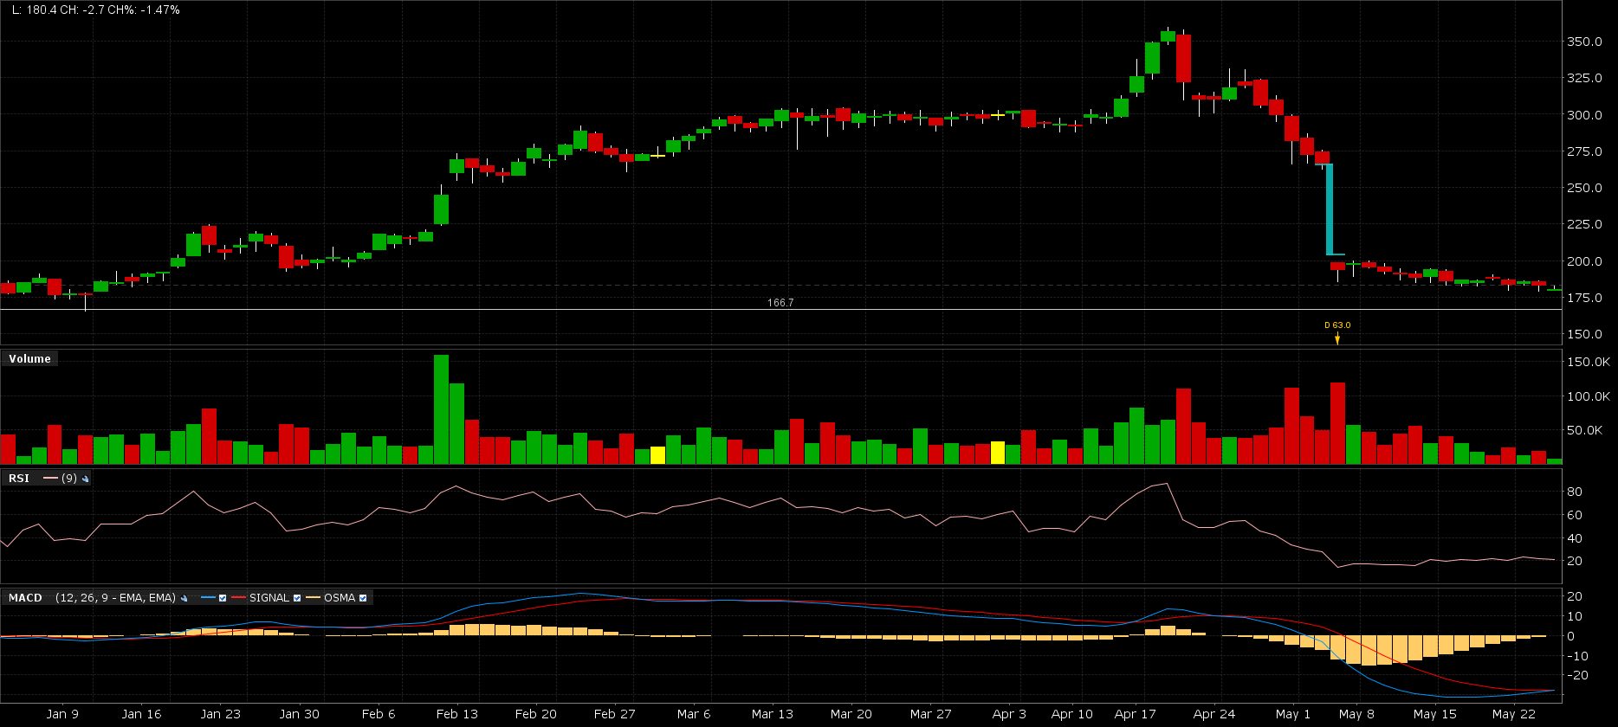This screenshot has height=727, width=1618.
Task: Open MACD settings wrench icon
Action: tap(184, 598)
